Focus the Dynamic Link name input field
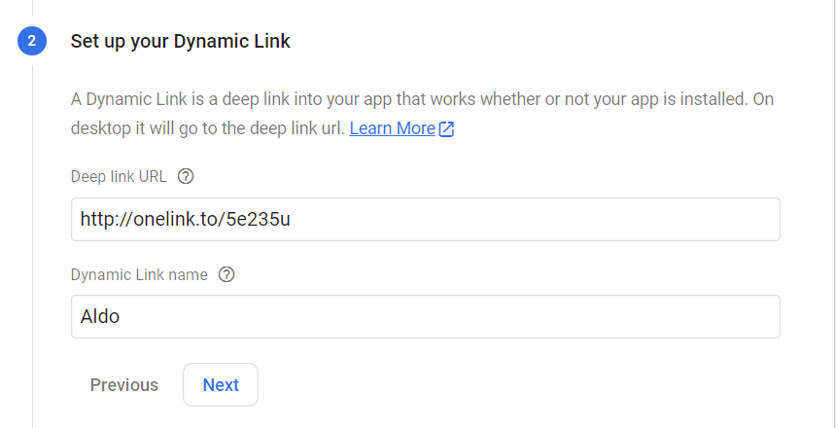Image resolution: width=836 pixels, height=428 pixels. pos(426,316)
